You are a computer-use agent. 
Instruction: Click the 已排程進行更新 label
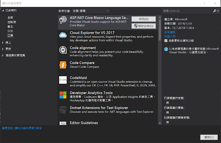[x=174, y=108]
